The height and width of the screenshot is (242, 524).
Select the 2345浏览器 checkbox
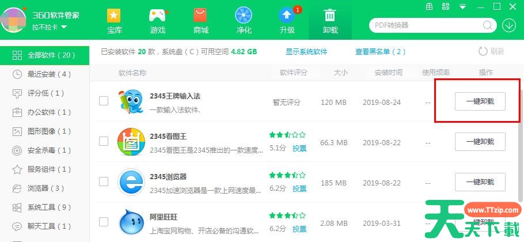(104, 181)
